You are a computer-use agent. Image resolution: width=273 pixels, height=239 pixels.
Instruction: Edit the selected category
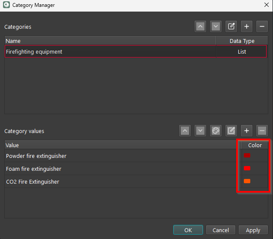(231, 27)
